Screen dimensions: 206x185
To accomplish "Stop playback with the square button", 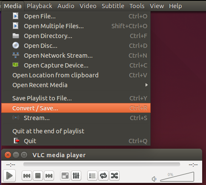I will tap(38, 176).
